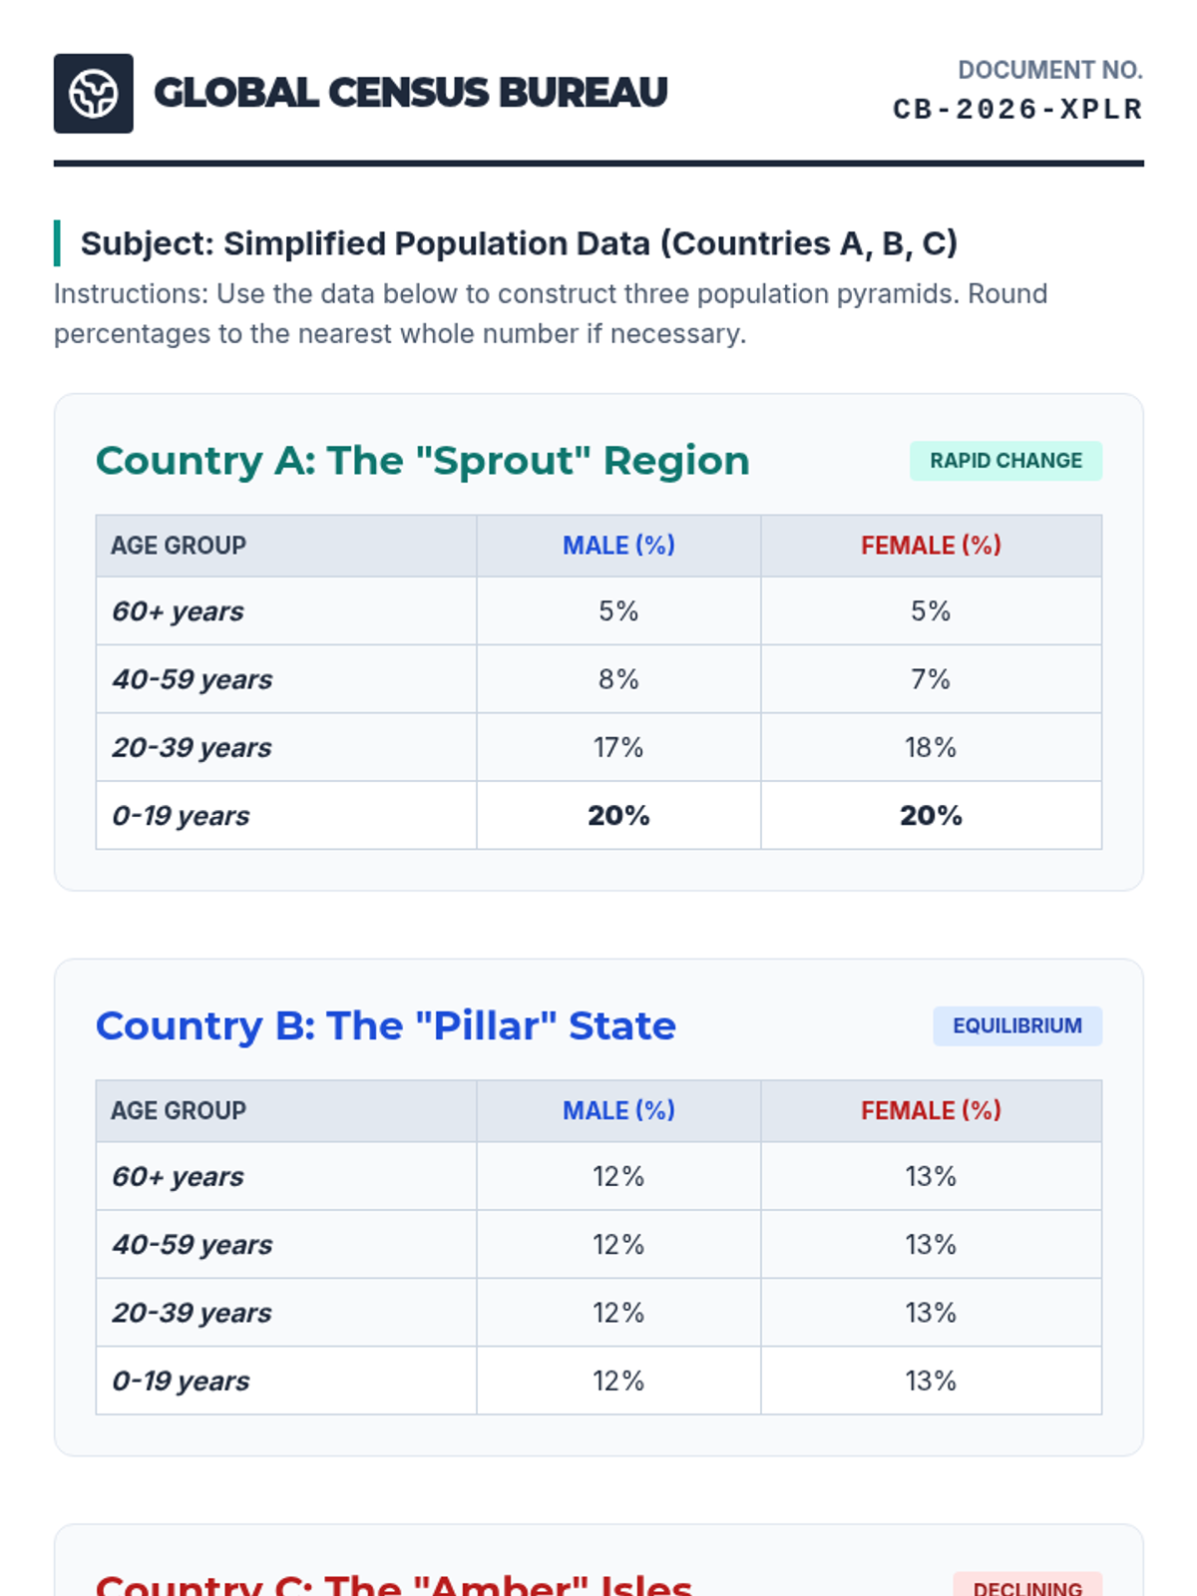
Task: Click Country A's Female (%) column header
Action: click(930, 546)
